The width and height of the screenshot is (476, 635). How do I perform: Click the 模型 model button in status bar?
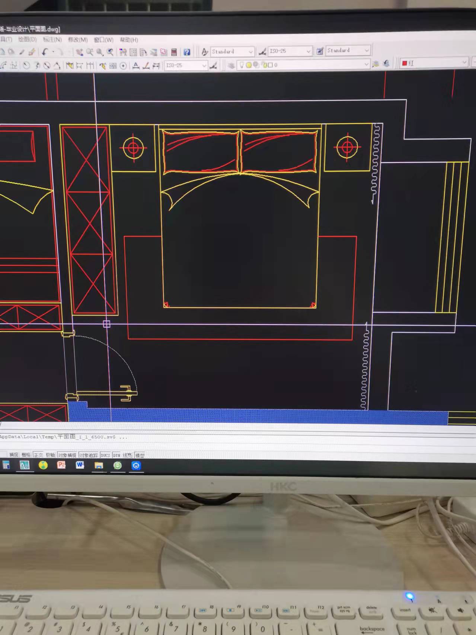coord(140,455)
